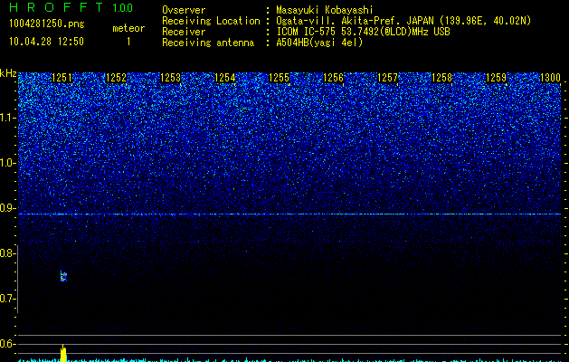The height and width of the screenshot is (362, 569).
Task: Click time marker 1251
Action: click(x=62, y=78)
